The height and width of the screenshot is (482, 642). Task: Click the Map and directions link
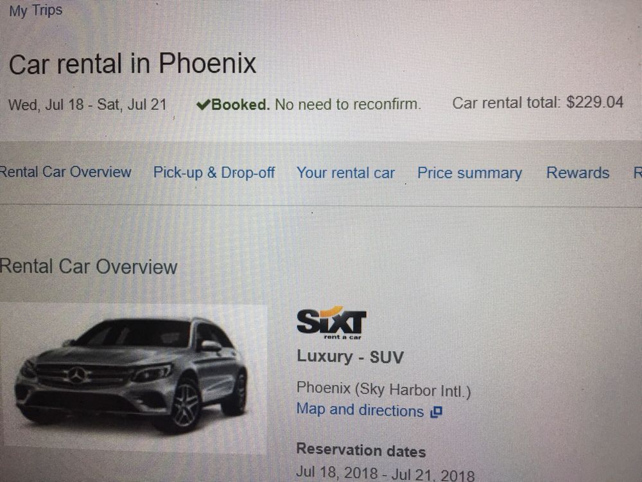[x=360, y=410]
